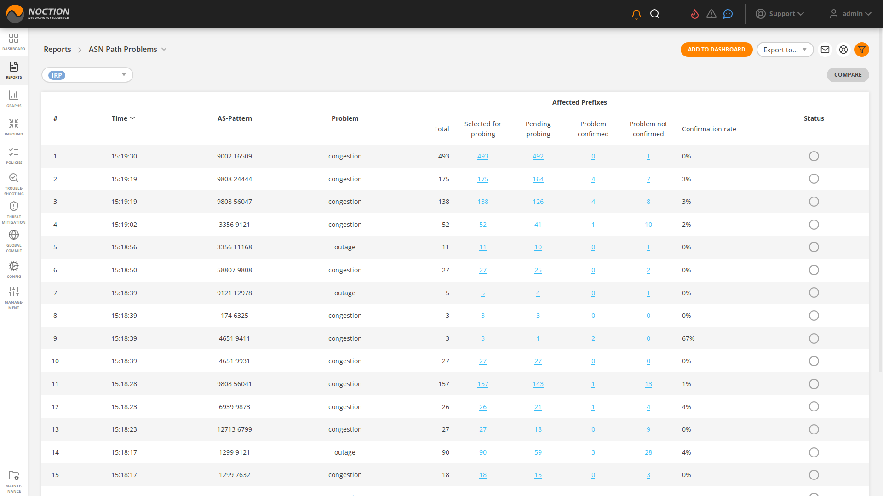883x496 pixels.
Task: Click the search magnifier icon
Action: (655, 14)
